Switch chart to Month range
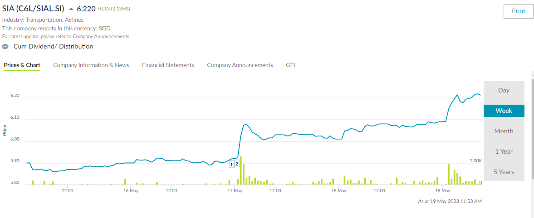The width and height of the screenshot is (534, 218). pyautogui.click(x=504, y=131)
